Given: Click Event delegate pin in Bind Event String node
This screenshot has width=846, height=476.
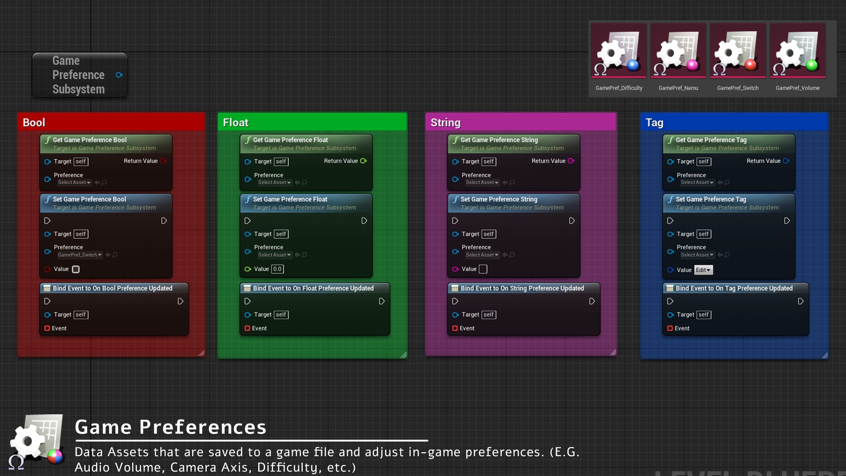Looking at the screenshot, I should pyautogui.click(x=455, y=328).
